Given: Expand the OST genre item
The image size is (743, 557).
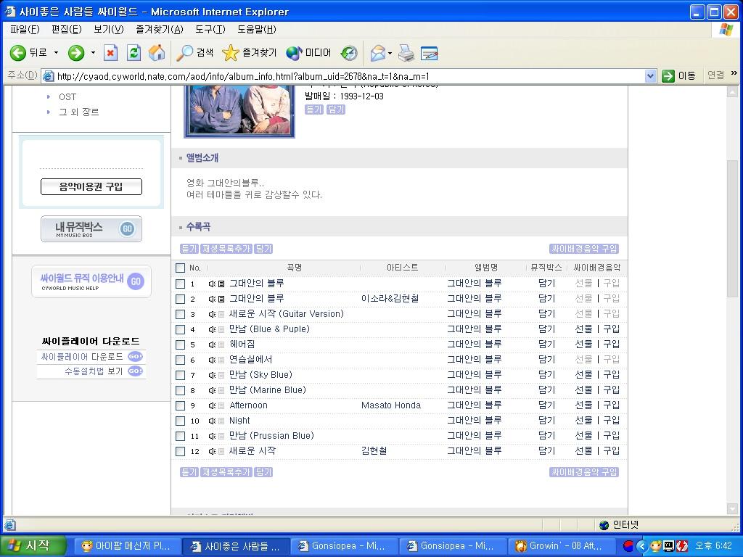Looking at the screenshot, I should [x=67, y=97].
